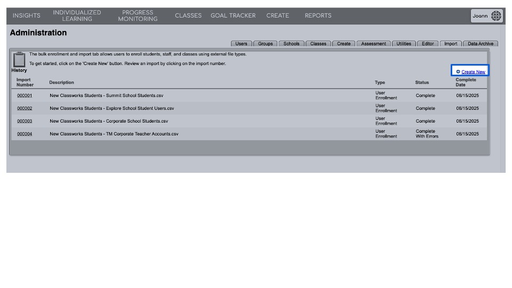The width and height of the screenshot is (512, 288).
Task: Click the Type column header
Action: click(x=380, y=83)
